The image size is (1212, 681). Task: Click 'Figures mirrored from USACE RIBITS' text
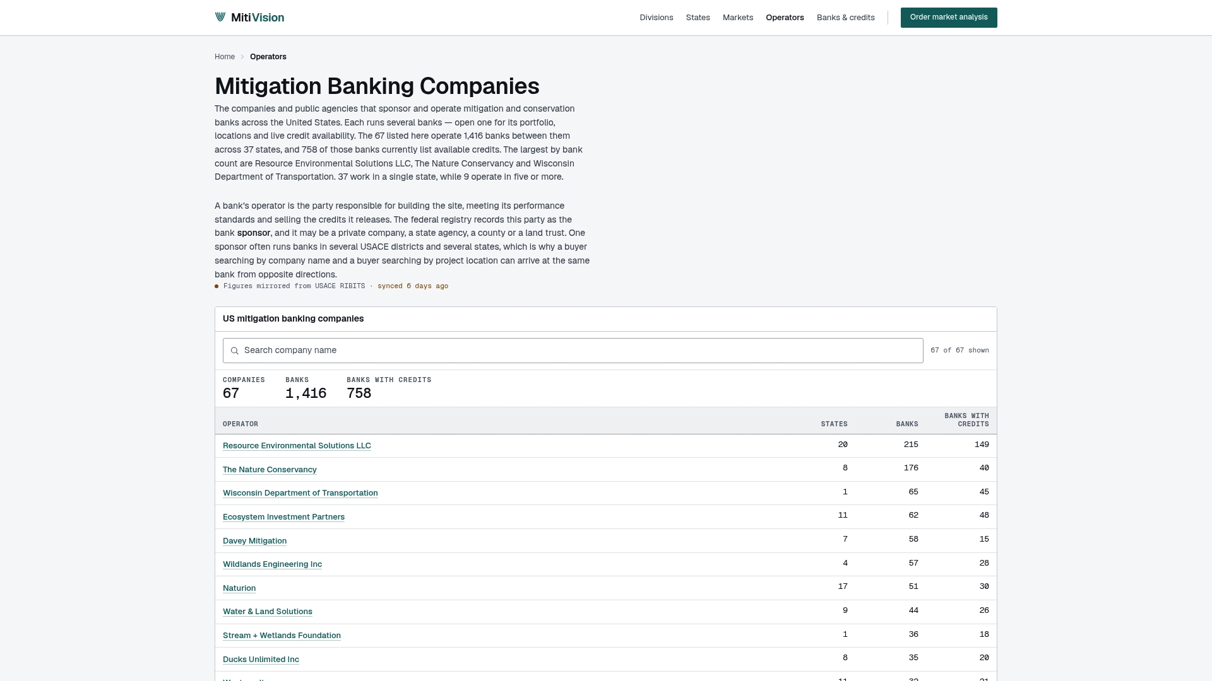[x=294, y=286]
